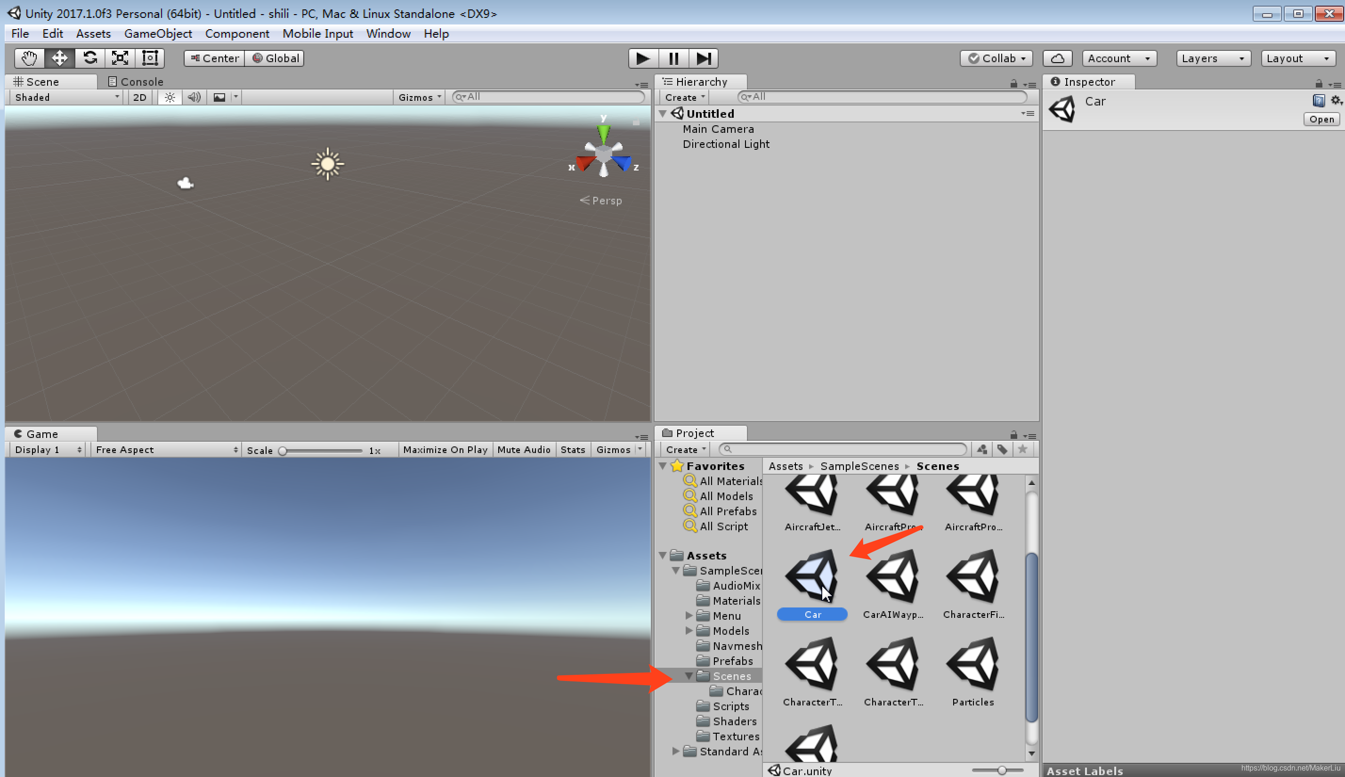Save search star icon in Project

pyautogui.click(x=1022, y=449)
